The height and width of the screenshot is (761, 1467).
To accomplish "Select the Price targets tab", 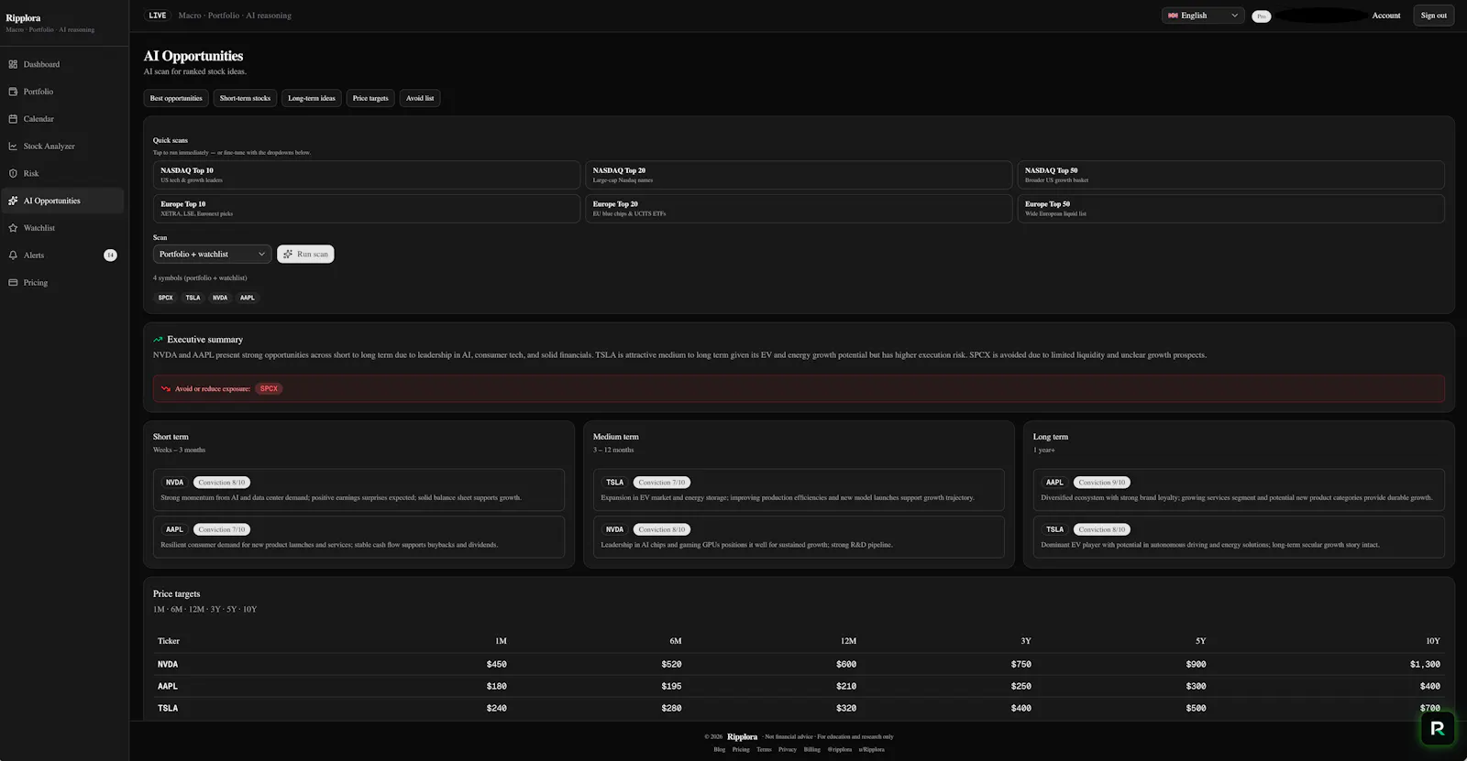I will pos(370,98).
